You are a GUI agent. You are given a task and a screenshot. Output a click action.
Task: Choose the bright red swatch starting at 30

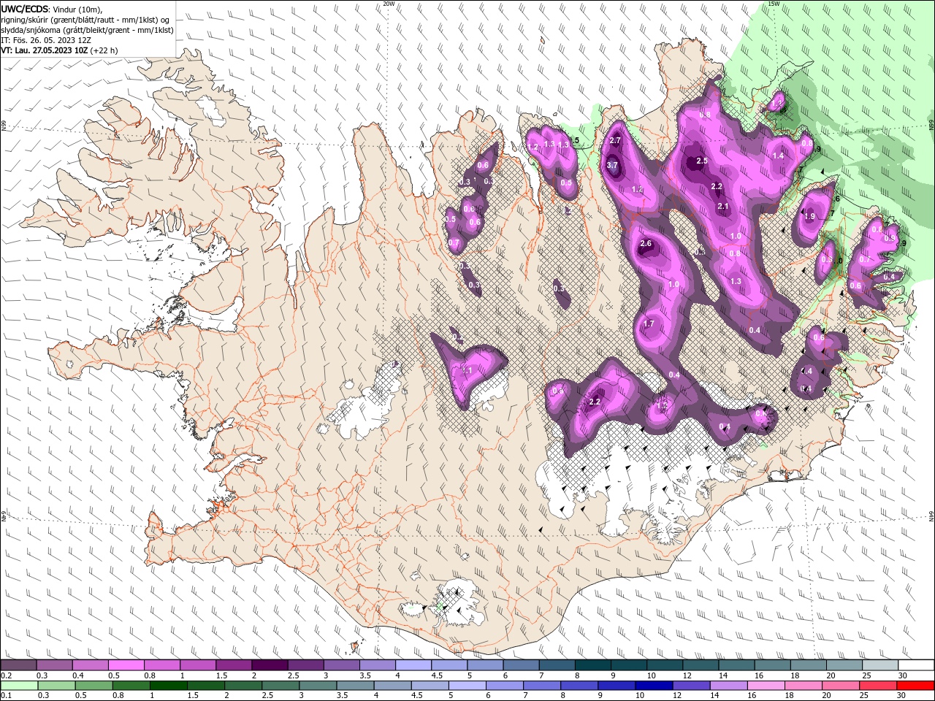(x=915, y=686)
